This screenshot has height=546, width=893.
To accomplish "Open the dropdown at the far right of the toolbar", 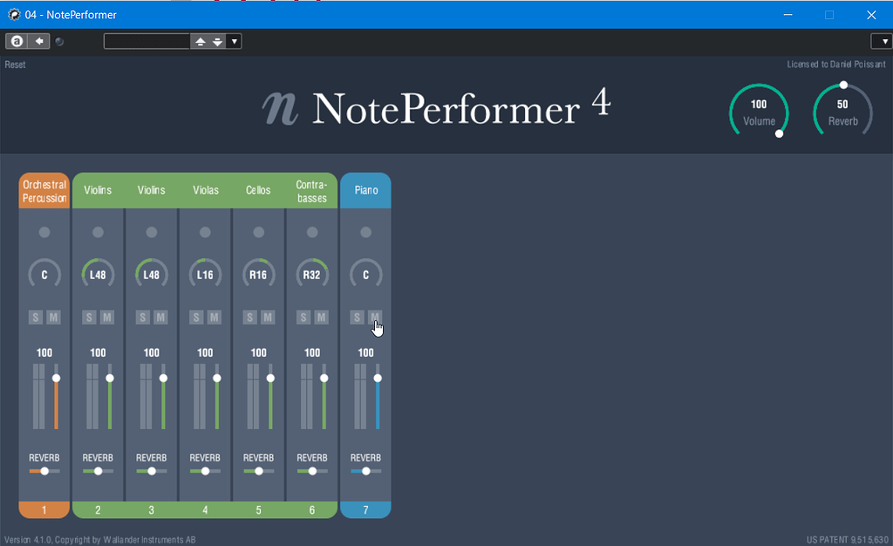I will (x=881, y=40).
